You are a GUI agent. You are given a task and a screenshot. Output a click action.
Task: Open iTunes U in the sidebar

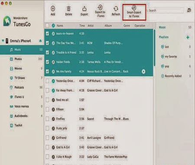[x=22, y=97]
